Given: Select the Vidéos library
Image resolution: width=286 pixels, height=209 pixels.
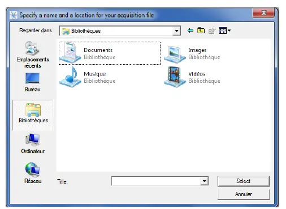Looking at the screenshot, I should coord(192,77).
